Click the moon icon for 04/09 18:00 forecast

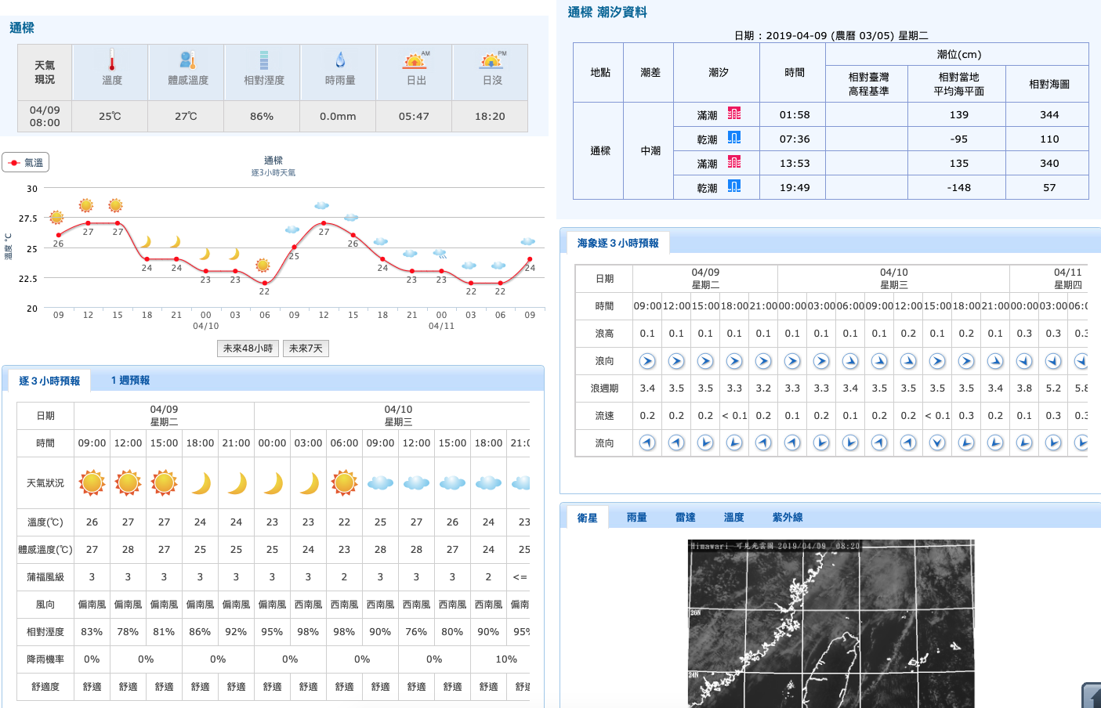(x=201, y=483)
